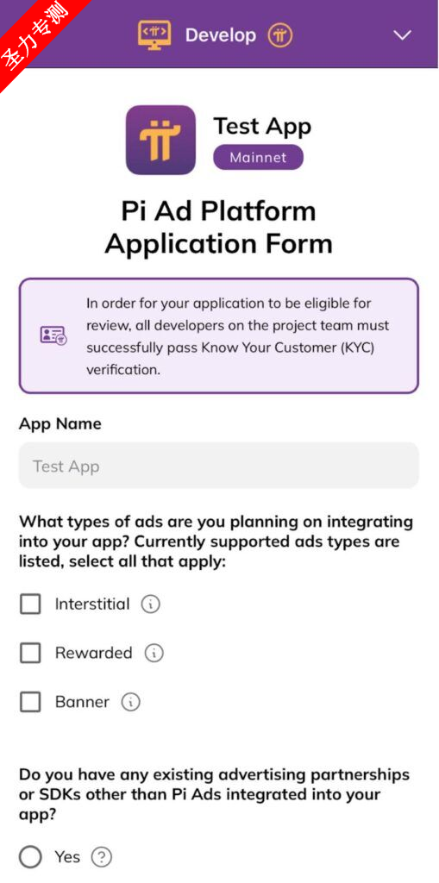
Task: Click the Mainnet badge
Action: click(258, 157)
